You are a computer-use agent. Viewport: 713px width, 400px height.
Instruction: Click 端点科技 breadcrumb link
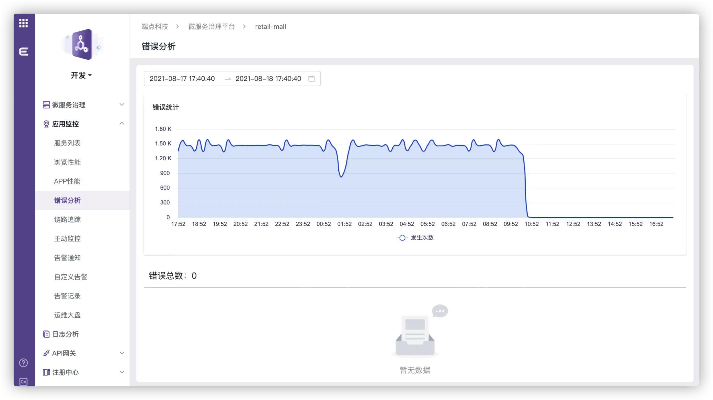tap(155, 27)
